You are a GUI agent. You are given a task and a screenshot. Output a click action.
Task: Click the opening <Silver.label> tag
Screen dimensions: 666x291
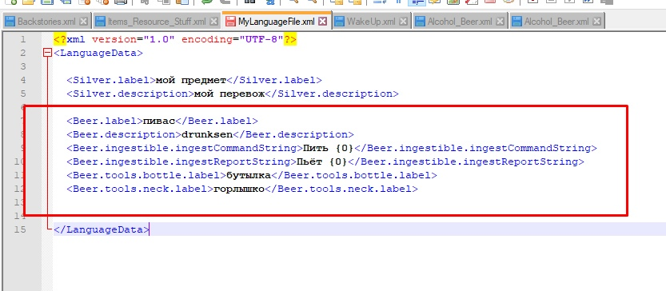point(111,80)
